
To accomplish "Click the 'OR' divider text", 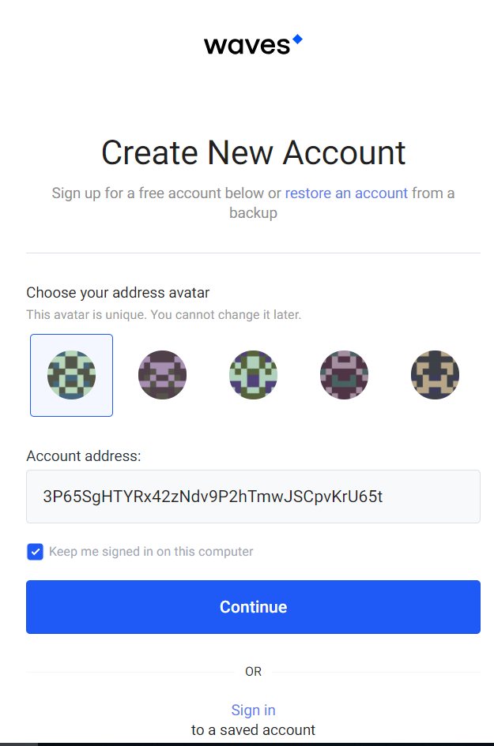I will pyautogui.click(x=253, y=672).
